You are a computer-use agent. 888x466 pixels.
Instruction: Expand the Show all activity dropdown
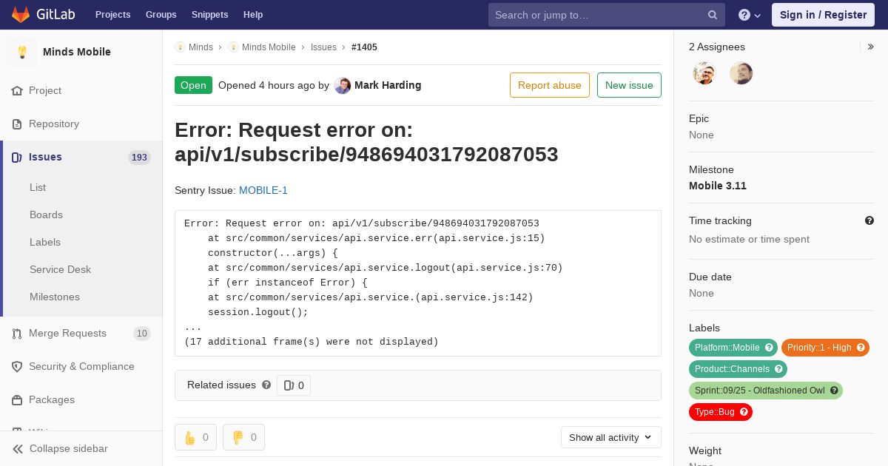coord(610,437)
